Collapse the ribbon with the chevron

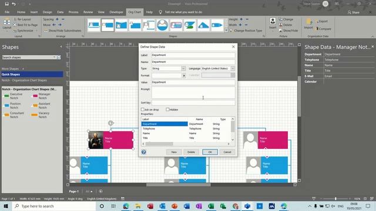[372, 36]
